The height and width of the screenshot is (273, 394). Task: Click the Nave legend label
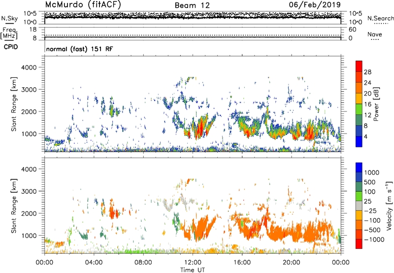click(x=375, y=34)
